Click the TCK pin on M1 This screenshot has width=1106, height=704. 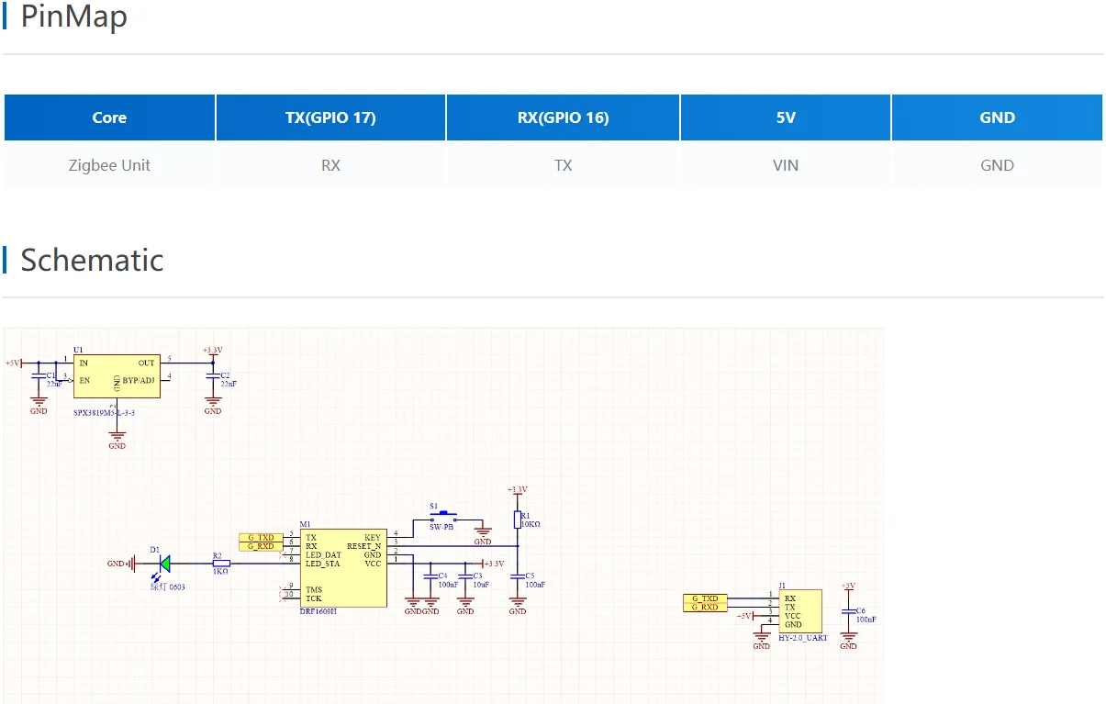point(314,598)
